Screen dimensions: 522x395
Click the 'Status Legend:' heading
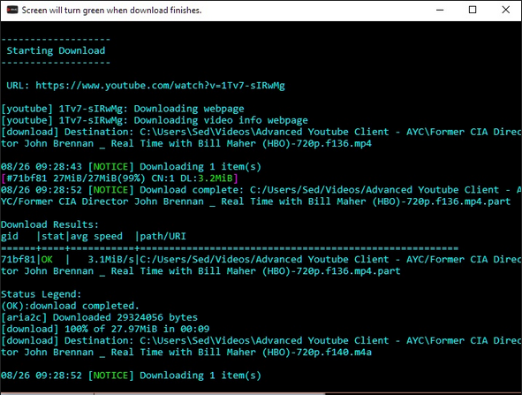coord(42,294)
